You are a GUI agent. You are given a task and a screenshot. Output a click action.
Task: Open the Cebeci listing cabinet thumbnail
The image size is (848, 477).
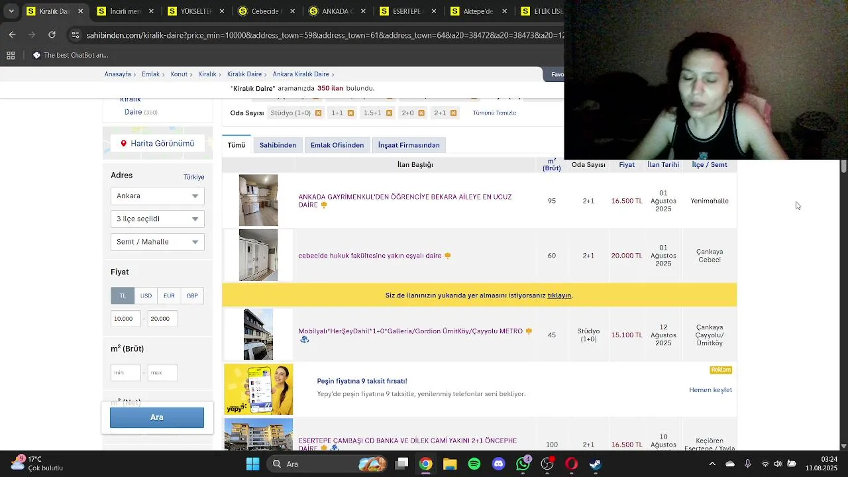258,255
